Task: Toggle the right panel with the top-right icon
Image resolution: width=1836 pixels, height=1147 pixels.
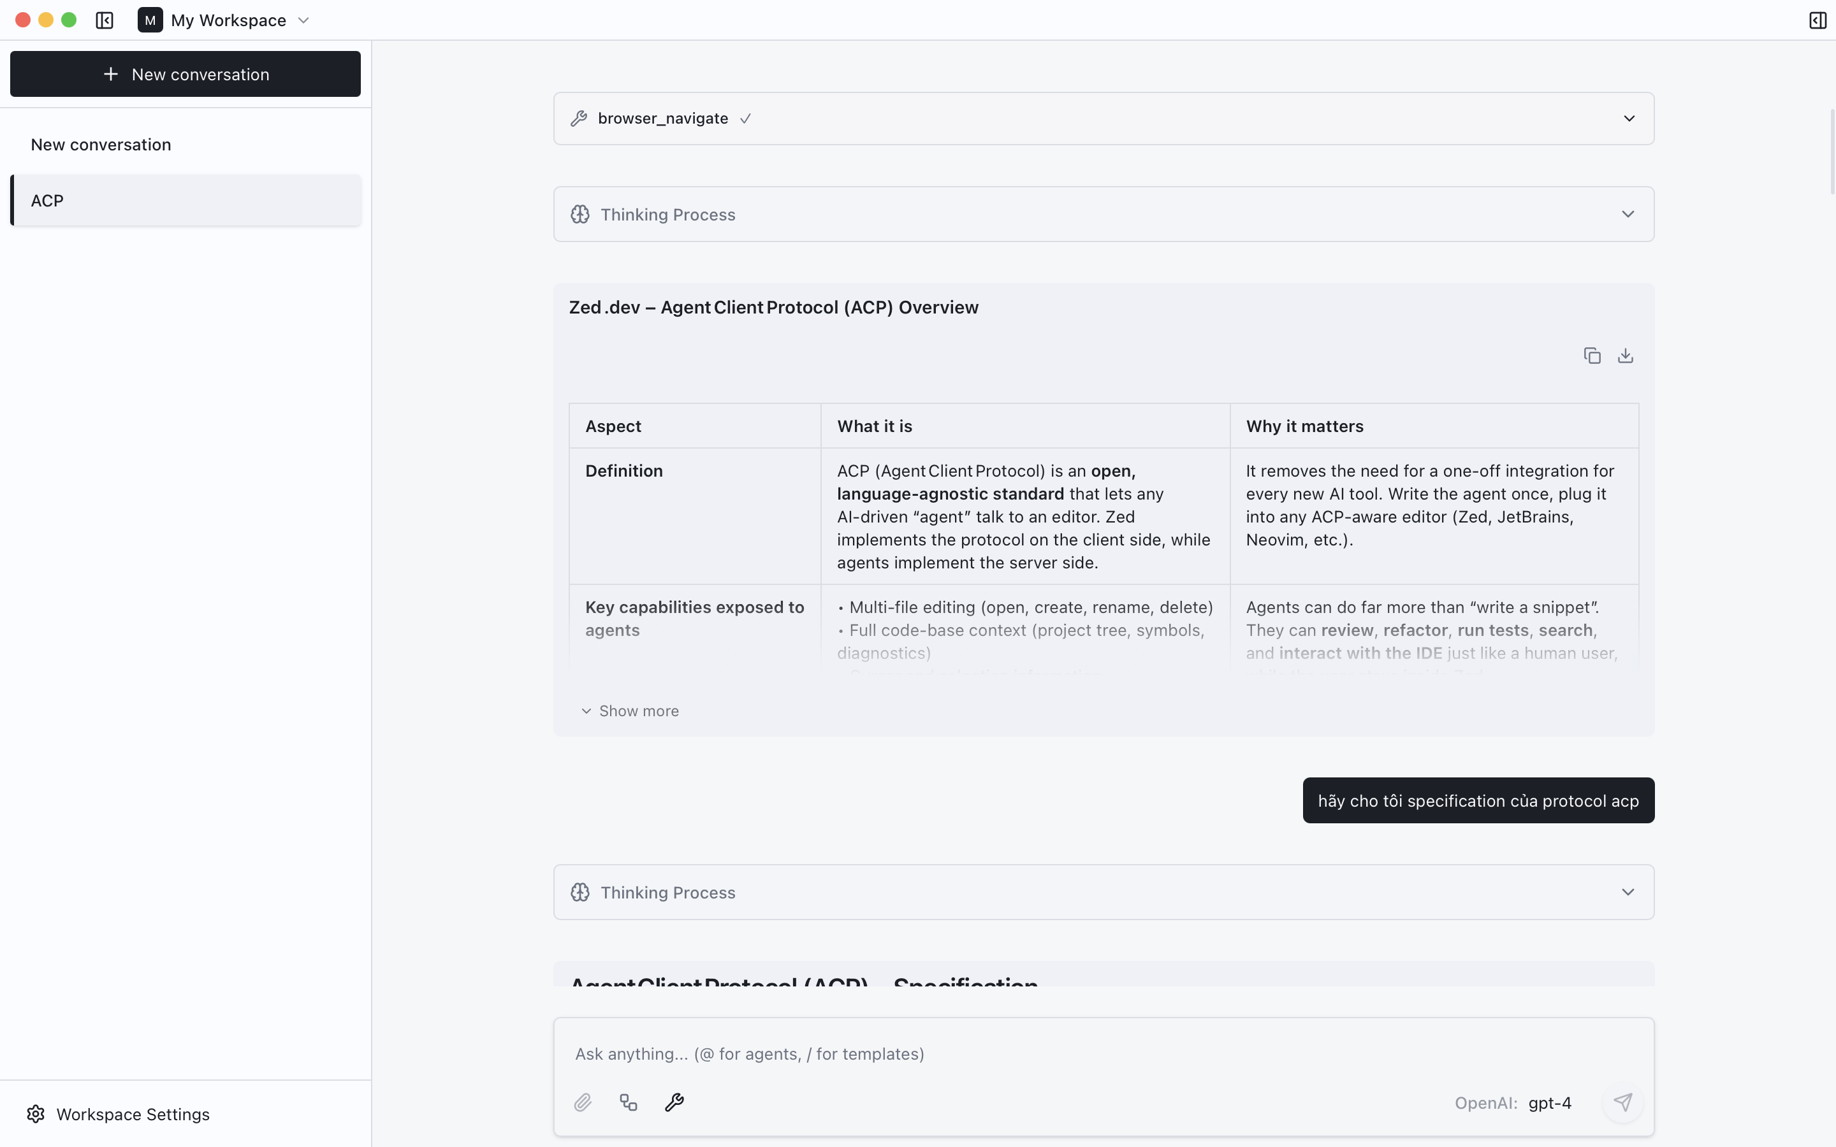Action: pyautogui.click(x=1817, y=20)
